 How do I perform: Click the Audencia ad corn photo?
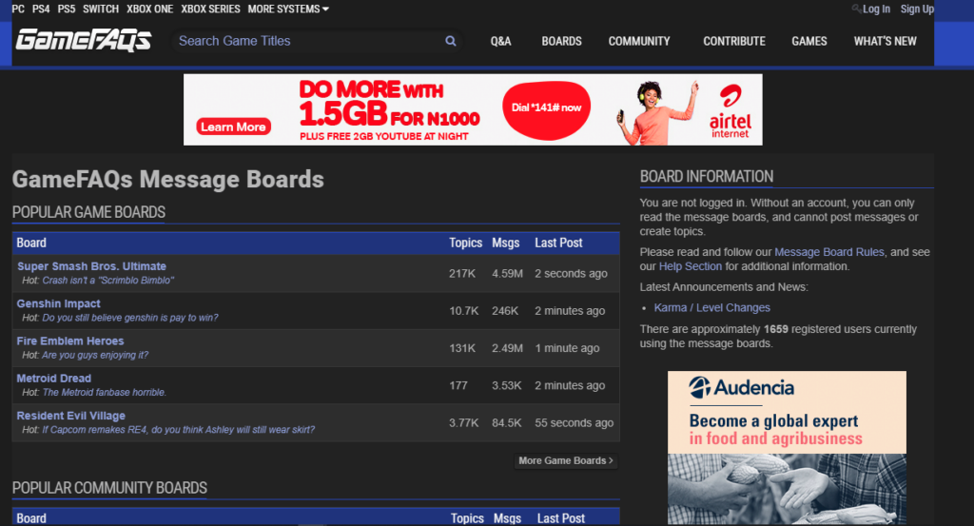click(787, 489)
